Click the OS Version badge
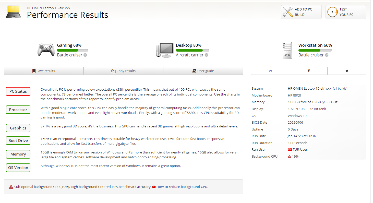373x203 pixels. 18,168
